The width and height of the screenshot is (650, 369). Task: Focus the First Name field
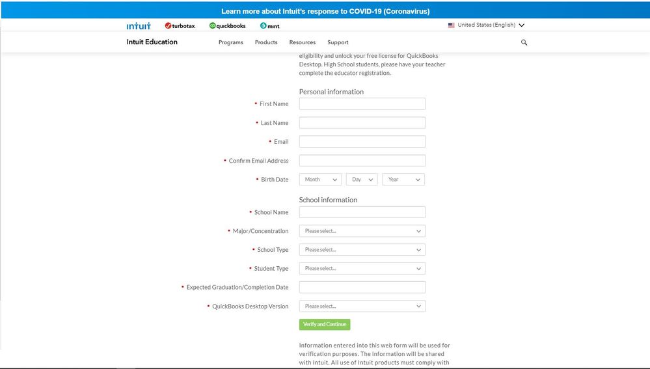[x=362, y=103]
